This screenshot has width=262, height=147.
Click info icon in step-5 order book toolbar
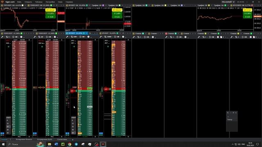pos(21,37)
